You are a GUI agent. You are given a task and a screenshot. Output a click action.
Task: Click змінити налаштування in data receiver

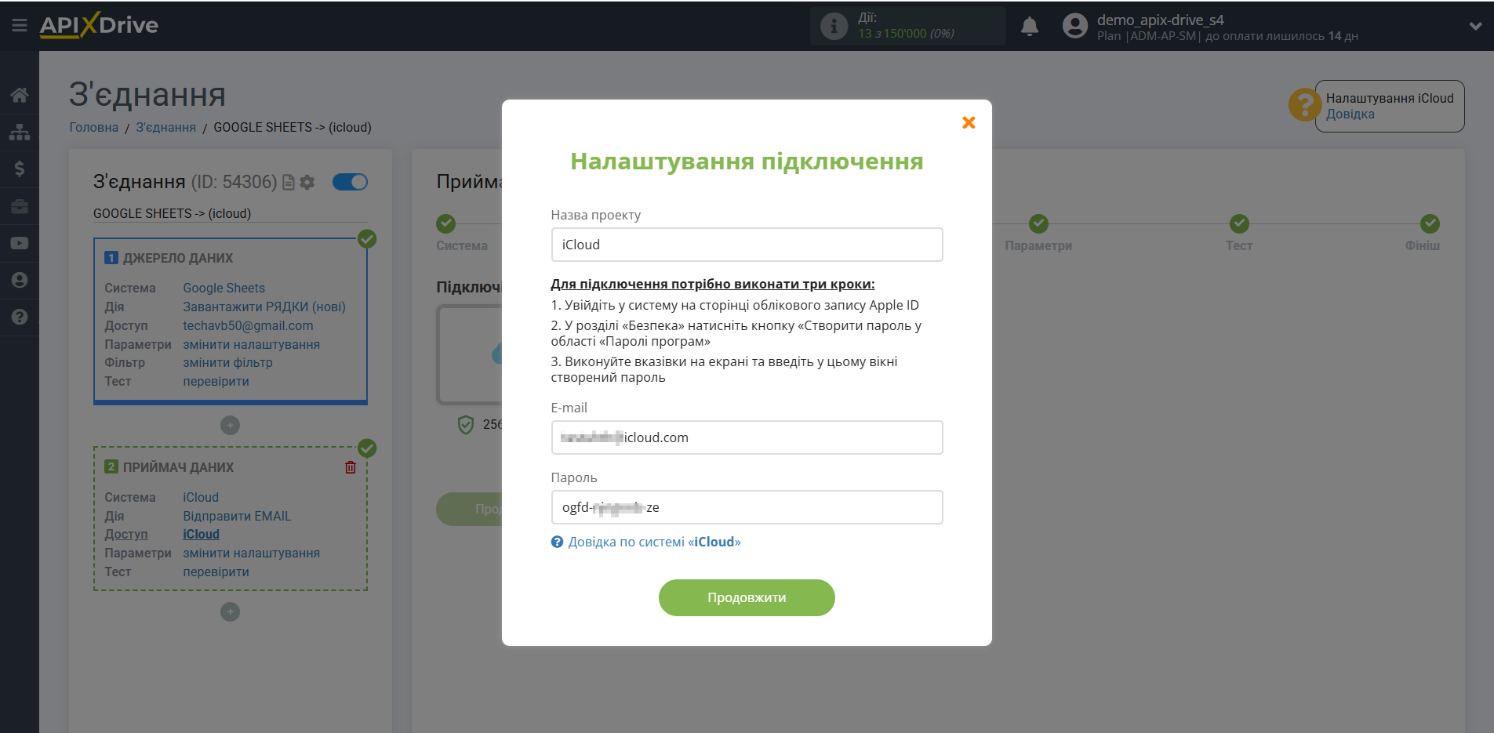click(x=251, y=553)
